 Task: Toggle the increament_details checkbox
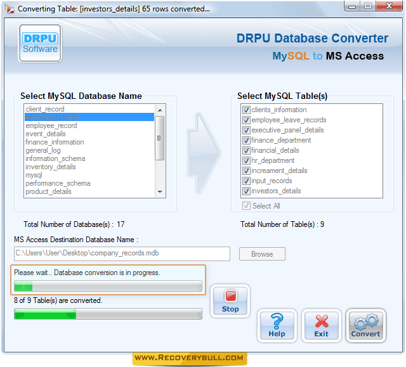[246, 171]
